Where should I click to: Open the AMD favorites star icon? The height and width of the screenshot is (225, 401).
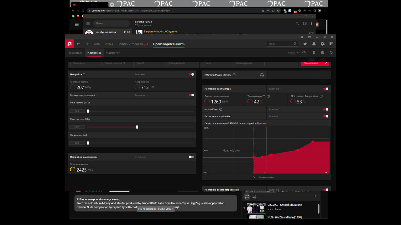(x=305, y=44)
